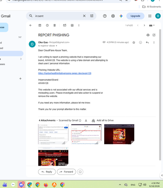Open Gmail support help menu

click(x=105, y=16)
